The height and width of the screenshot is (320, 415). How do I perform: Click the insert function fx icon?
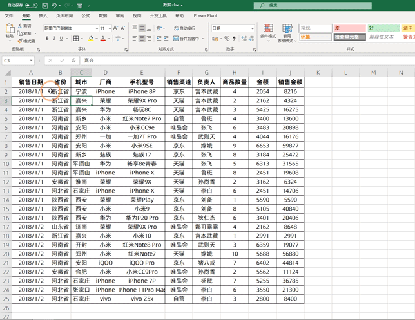tap(73, 61)
